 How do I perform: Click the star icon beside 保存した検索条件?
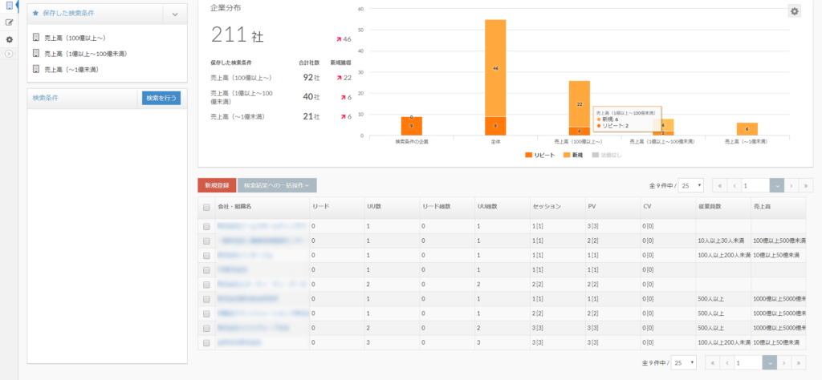[35, 14]
